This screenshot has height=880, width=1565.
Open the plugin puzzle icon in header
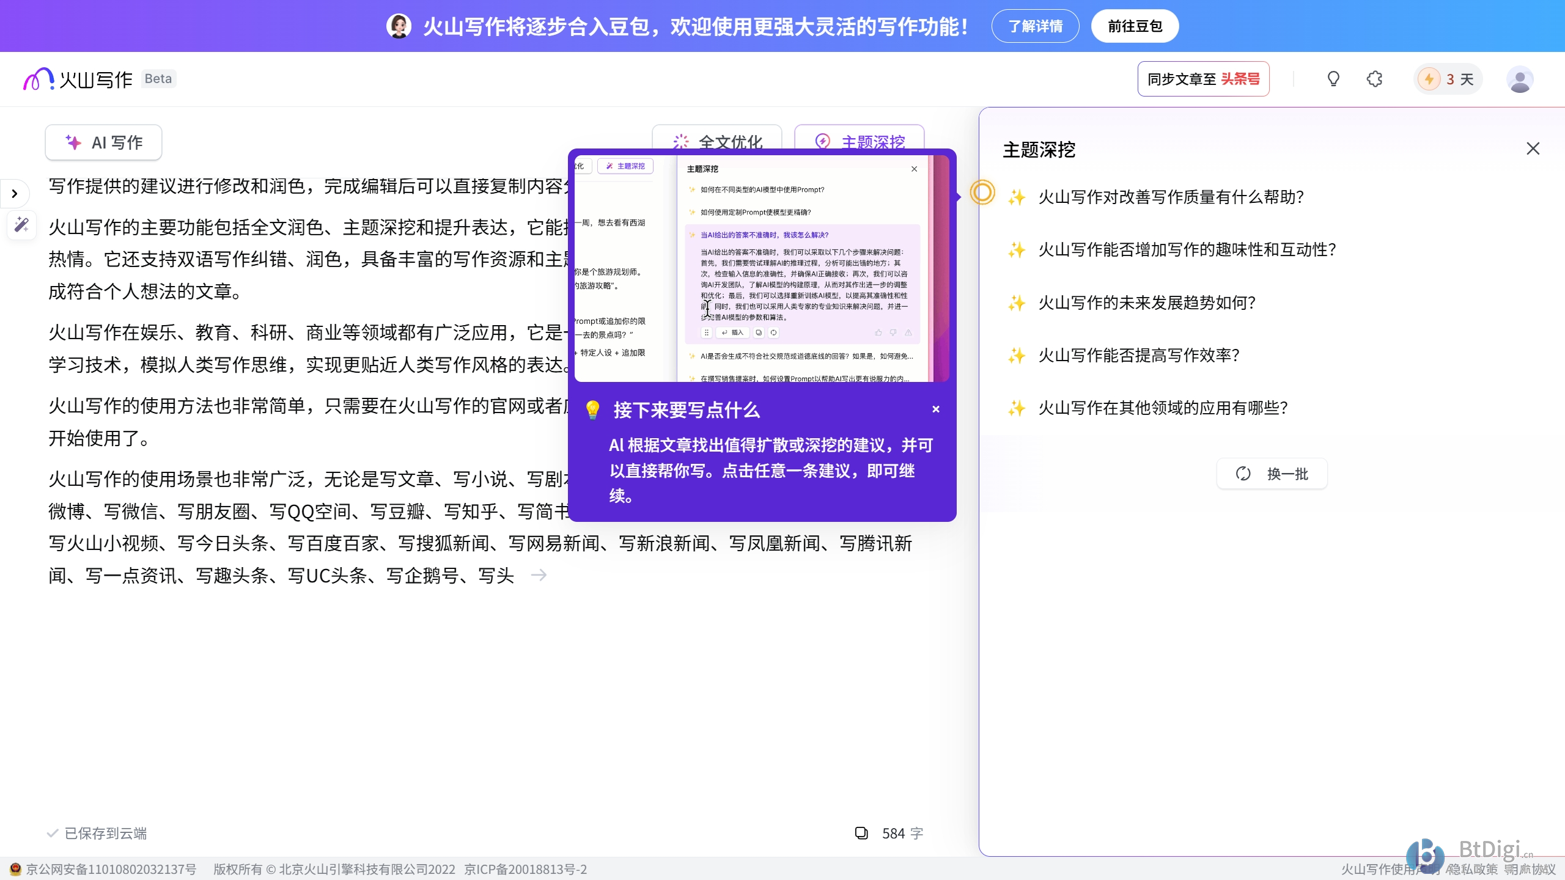[1374, 79]
